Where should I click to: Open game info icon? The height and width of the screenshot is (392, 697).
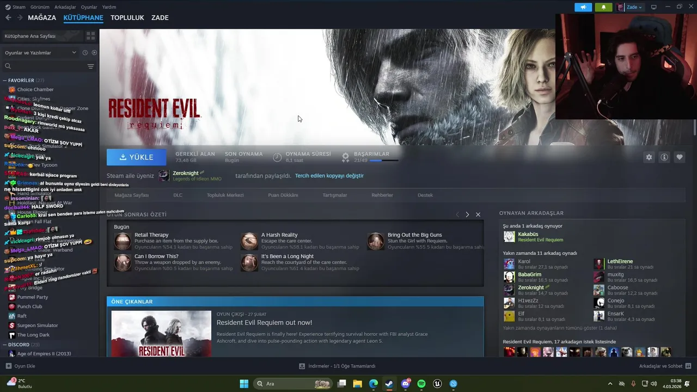point(664,157)
